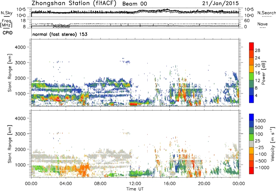The image size is (276, 191).
Task: Click the '08:00' time tick label
Action: [x=100, y=184]
